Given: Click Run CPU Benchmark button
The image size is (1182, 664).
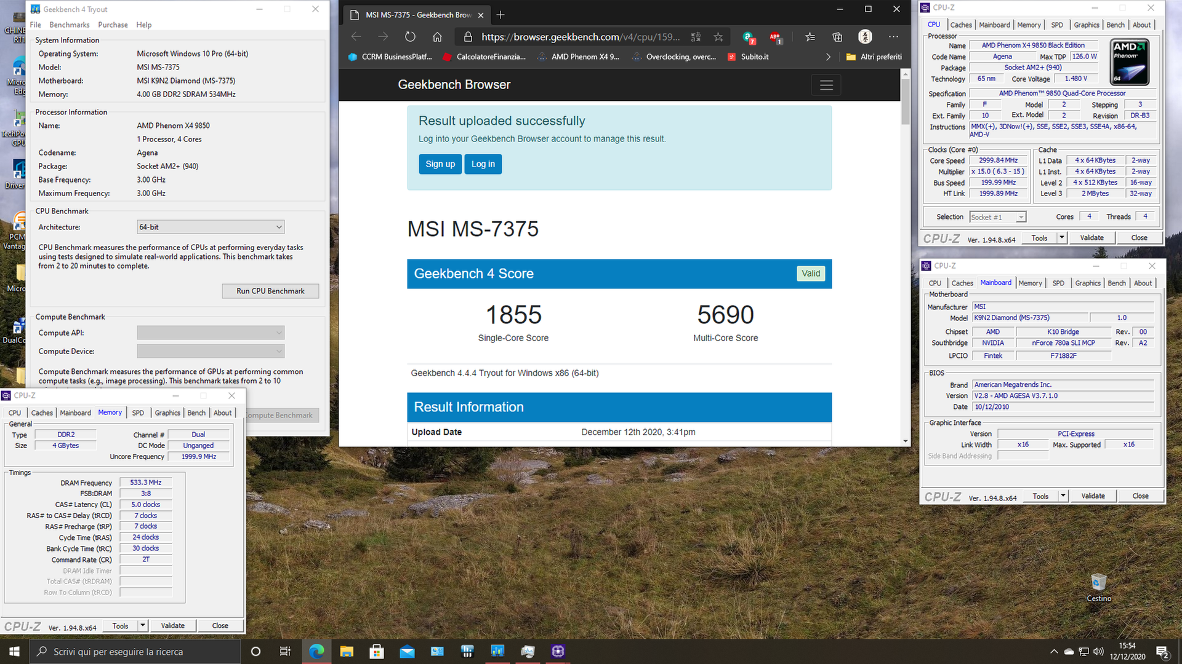Looking at the screenshot, I should (x=270, y=291).
